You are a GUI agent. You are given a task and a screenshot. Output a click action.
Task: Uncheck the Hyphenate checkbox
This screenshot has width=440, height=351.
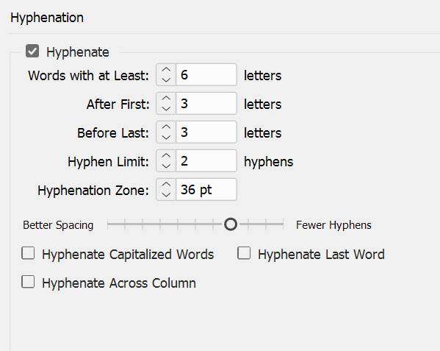(32, 52)
